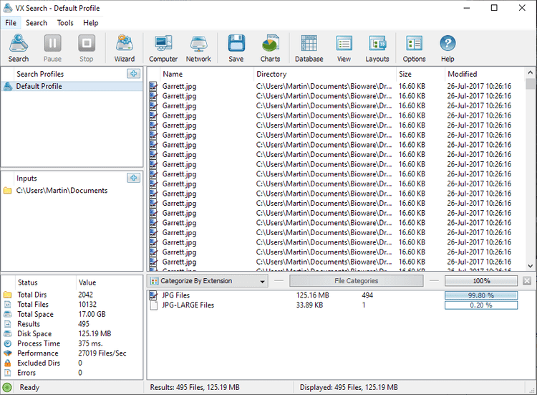Screen dimensions: 537x395
Task: Select the first Garrett.jpg result row
Action: [337, 87]
